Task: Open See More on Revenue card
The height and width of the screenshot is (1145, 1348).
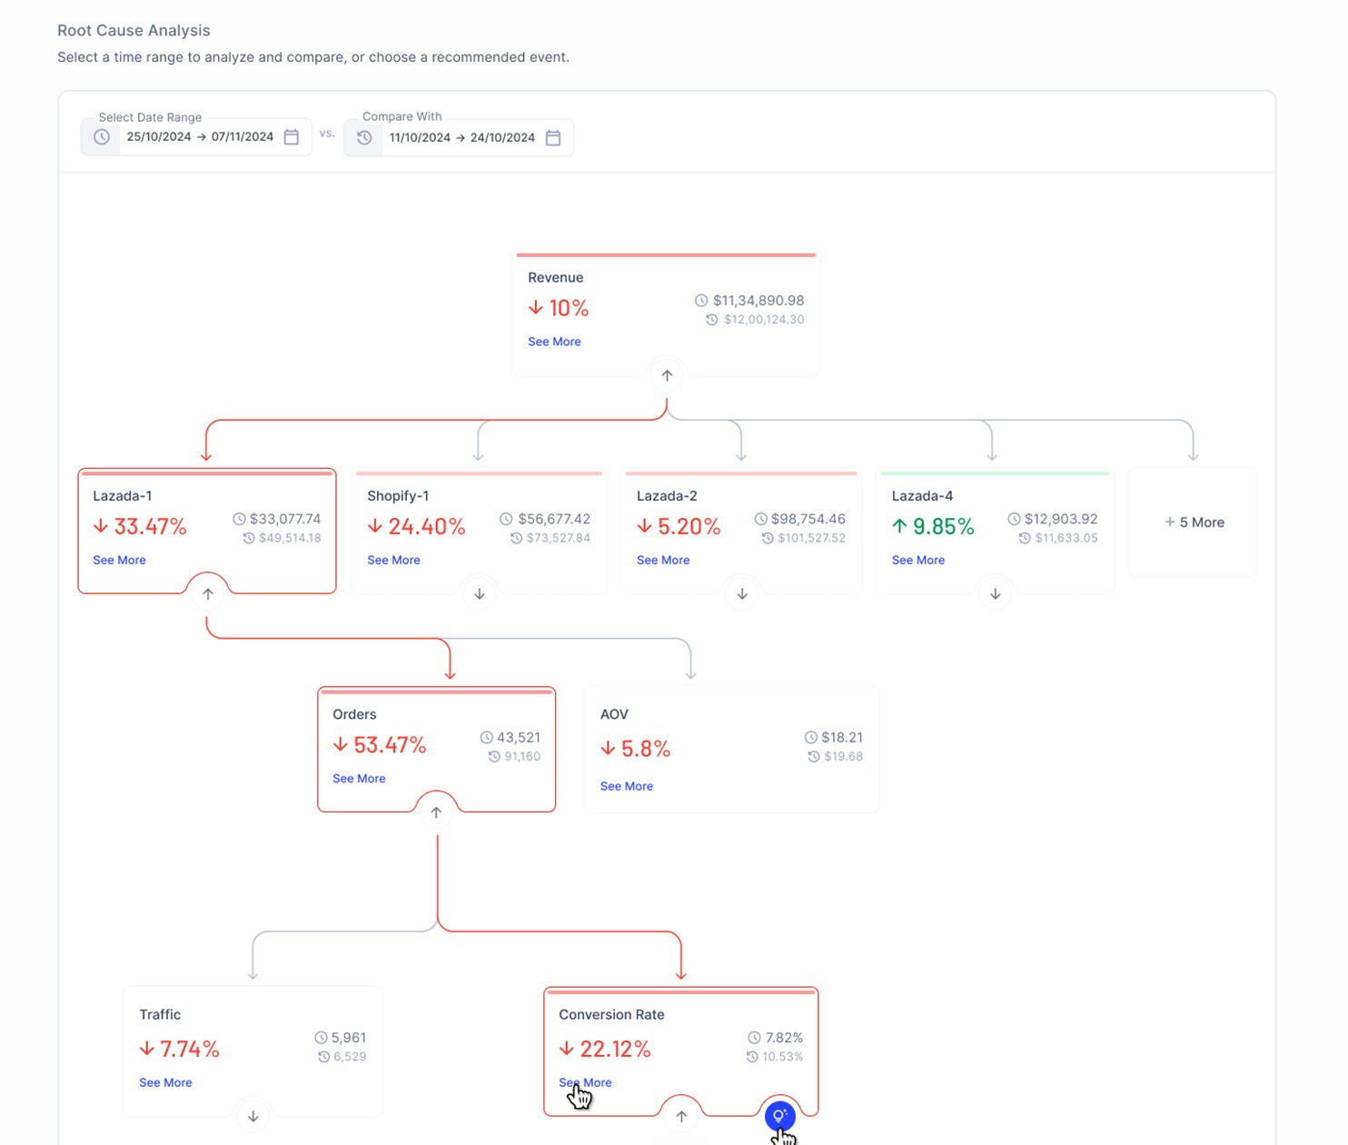Action: tap(554, 342)
